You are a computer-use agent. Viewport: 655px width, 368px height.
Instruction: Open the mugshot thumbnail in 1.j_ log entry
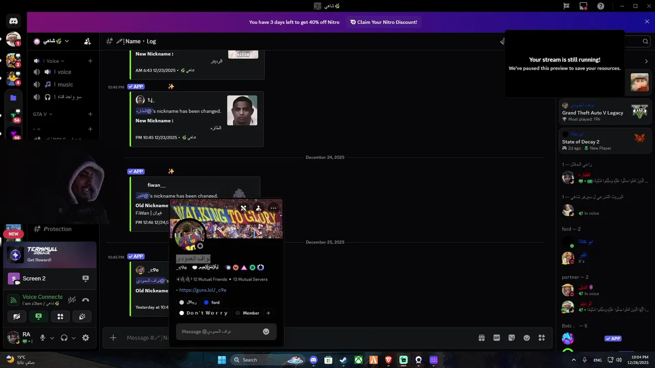pos(242,110)
